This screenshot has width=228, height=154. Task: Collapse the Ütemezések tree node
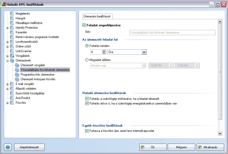coord(7,61)
